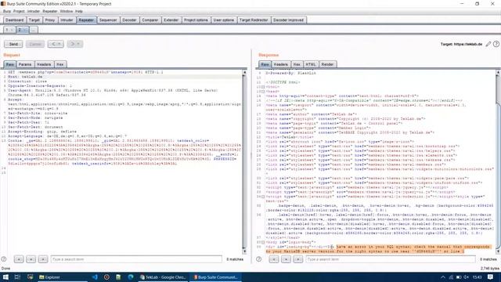501x282 pixels.
Task: Click response search previous-match button
Action: pyautogui.click(x=273, y=259)
